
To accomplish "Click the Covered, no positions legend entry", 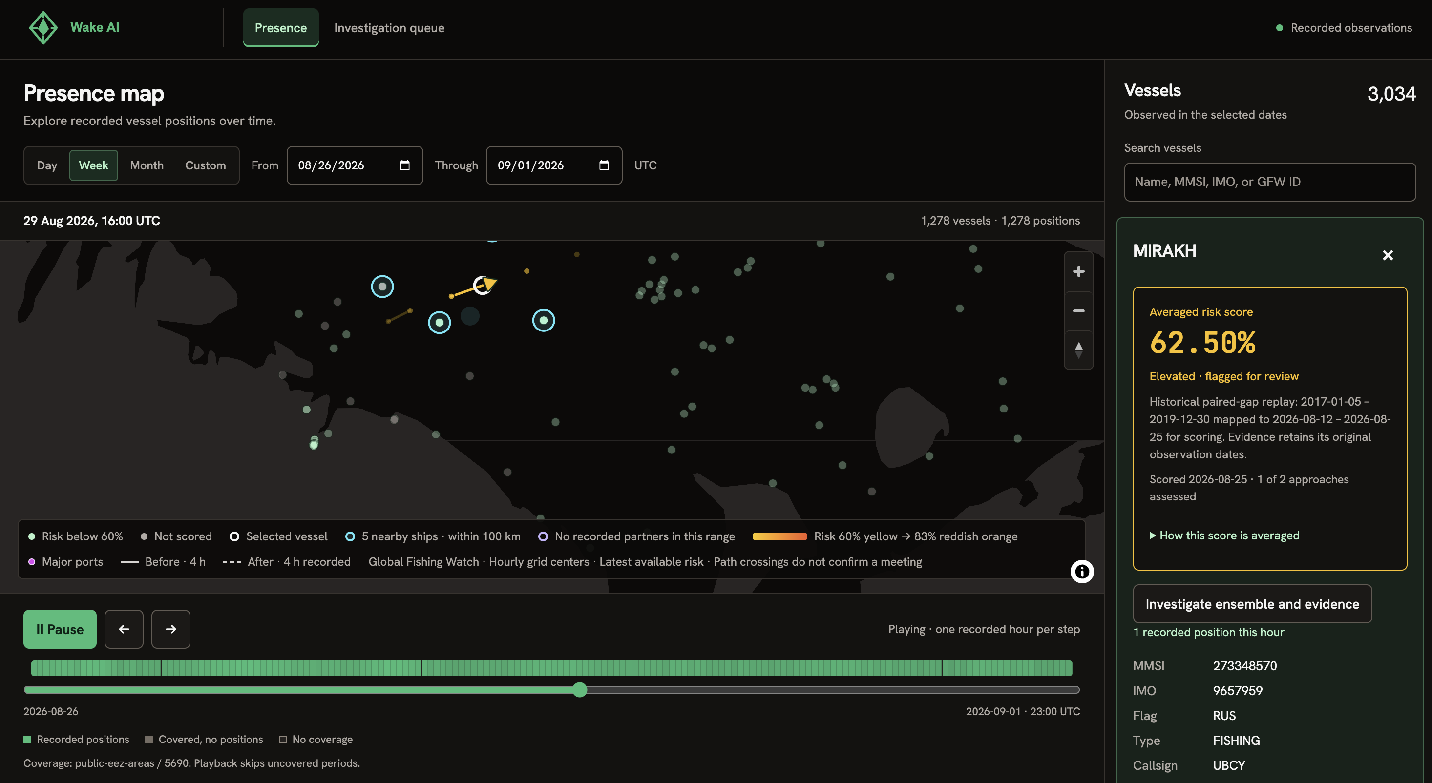I will 204,739.
